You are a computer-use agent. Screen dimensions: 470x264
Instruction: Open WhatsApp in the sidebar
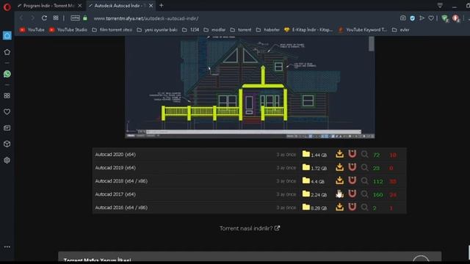click(x=7, y=74)
